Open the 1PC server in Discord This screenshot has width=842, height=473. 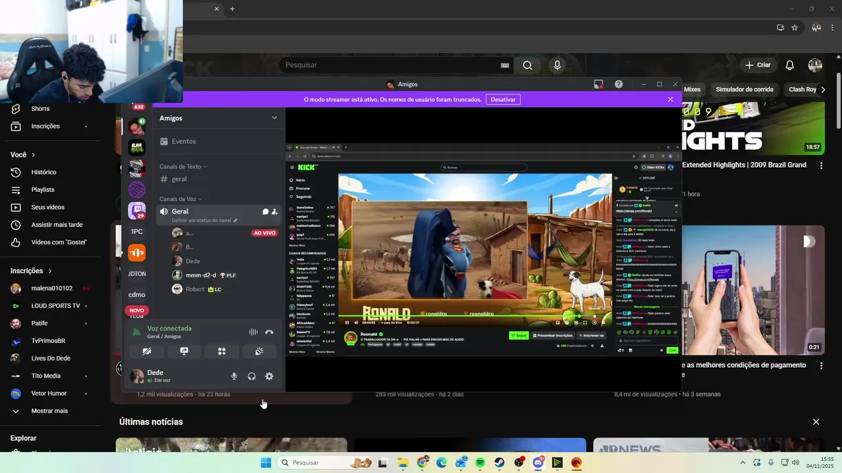tap(137, 232)
